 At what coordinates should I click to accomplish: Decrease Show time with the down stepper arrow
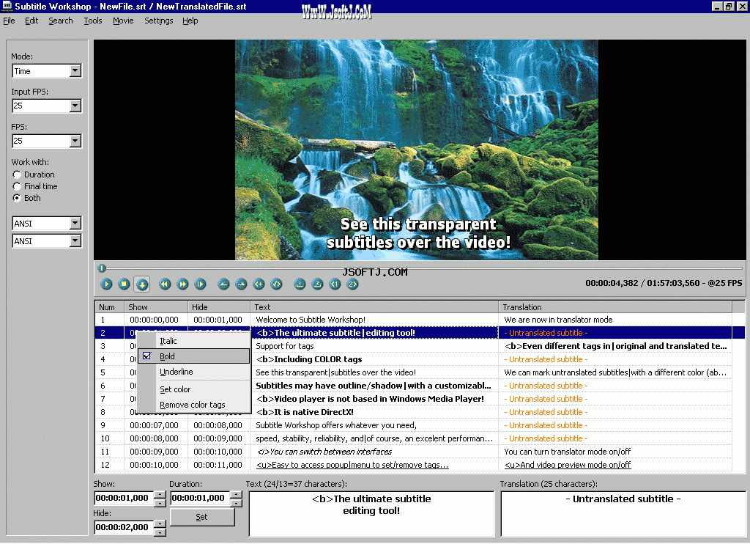tap(160, 503)
